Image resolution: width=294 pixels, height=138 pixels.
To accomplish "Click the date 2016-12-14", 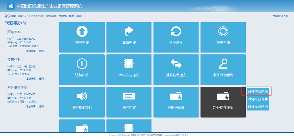I will click(25, 70).
